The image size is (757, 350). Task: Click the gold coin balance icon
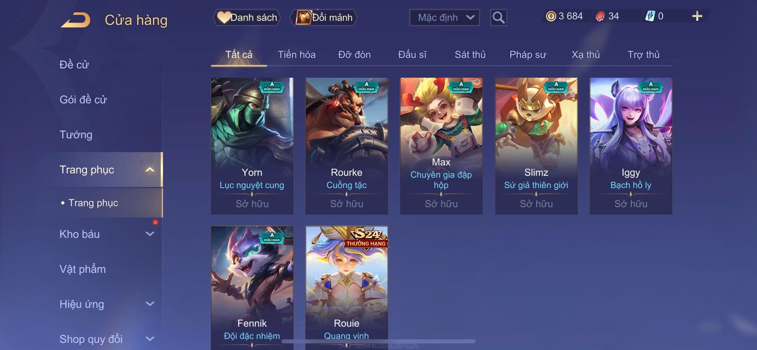(551, 16)
